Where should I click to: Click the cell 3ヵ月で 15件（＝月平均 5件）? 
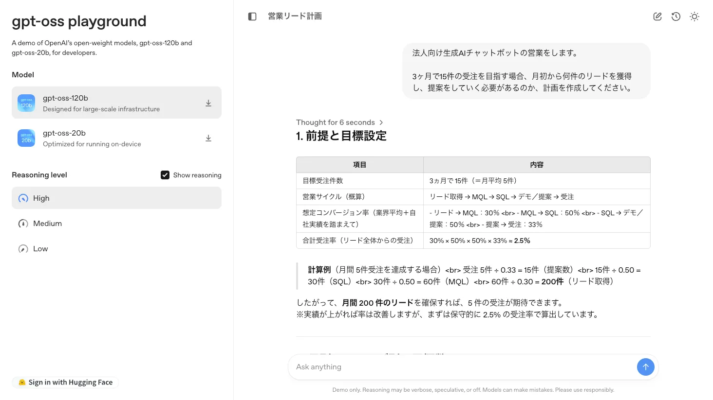click(x=537, y=181)
